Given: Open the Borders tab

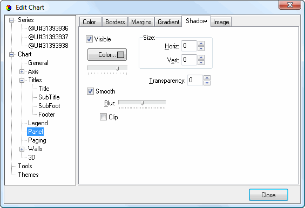Looking at the screenshot, I should tap(115, 22).
